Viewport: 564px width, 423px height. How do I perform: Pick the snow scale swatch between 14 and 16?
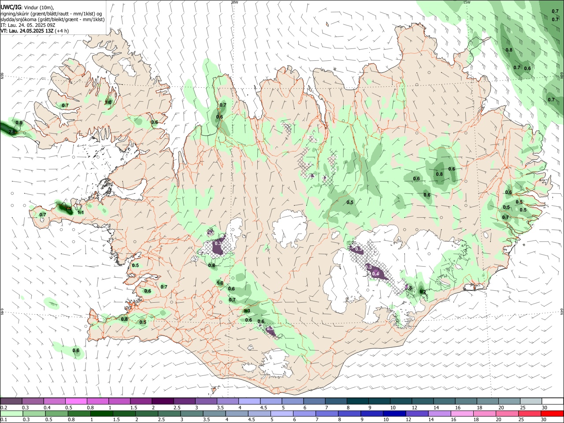point(445,401)
